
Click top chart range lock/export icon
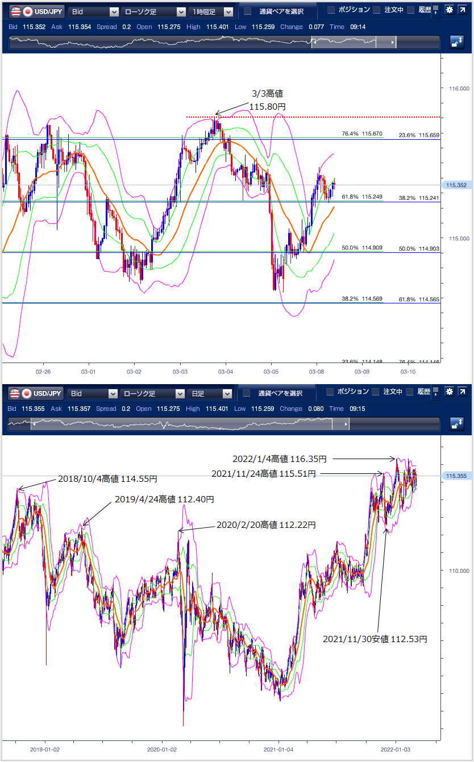pyautogui.click(x=456, y=41)
